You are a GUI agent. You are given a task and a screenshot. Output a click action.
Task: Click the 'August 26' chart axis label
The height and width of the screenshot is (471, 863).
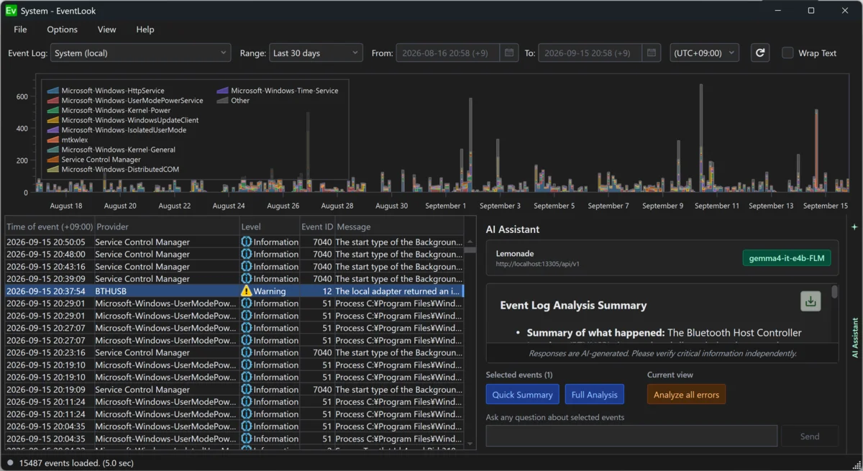(x=283, y=206)
